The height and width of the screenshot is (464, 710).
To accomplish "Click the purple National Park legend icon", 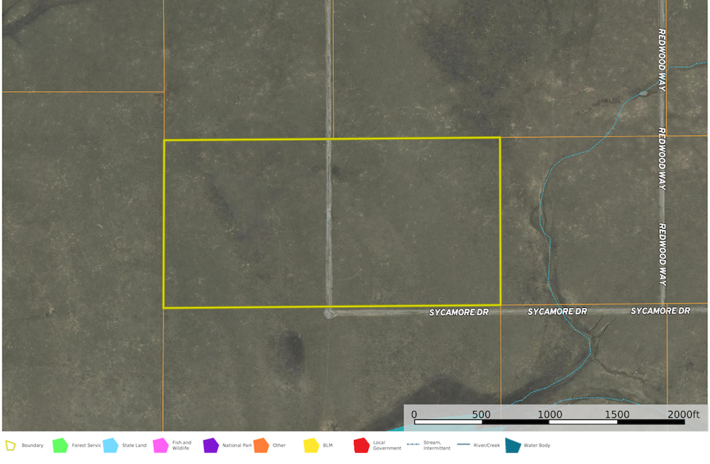I will [211, 445].
